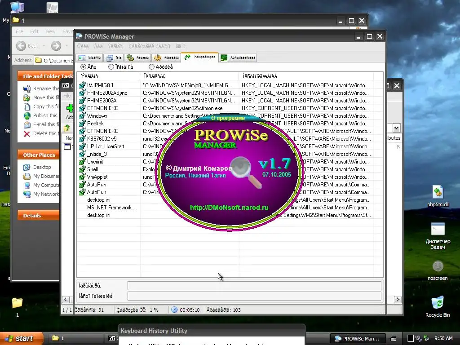Click the IMJPMIG8.1 row icon
This screenshot has width=460, height=345.
[x=82, y=85]
